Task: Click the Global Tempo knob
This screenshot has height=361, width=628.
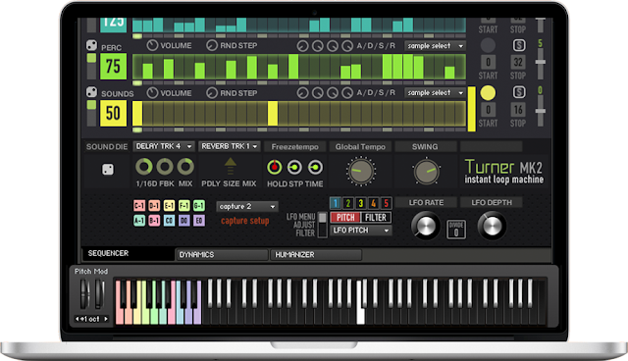Action: pyautogui.click(x=361, y=171)
